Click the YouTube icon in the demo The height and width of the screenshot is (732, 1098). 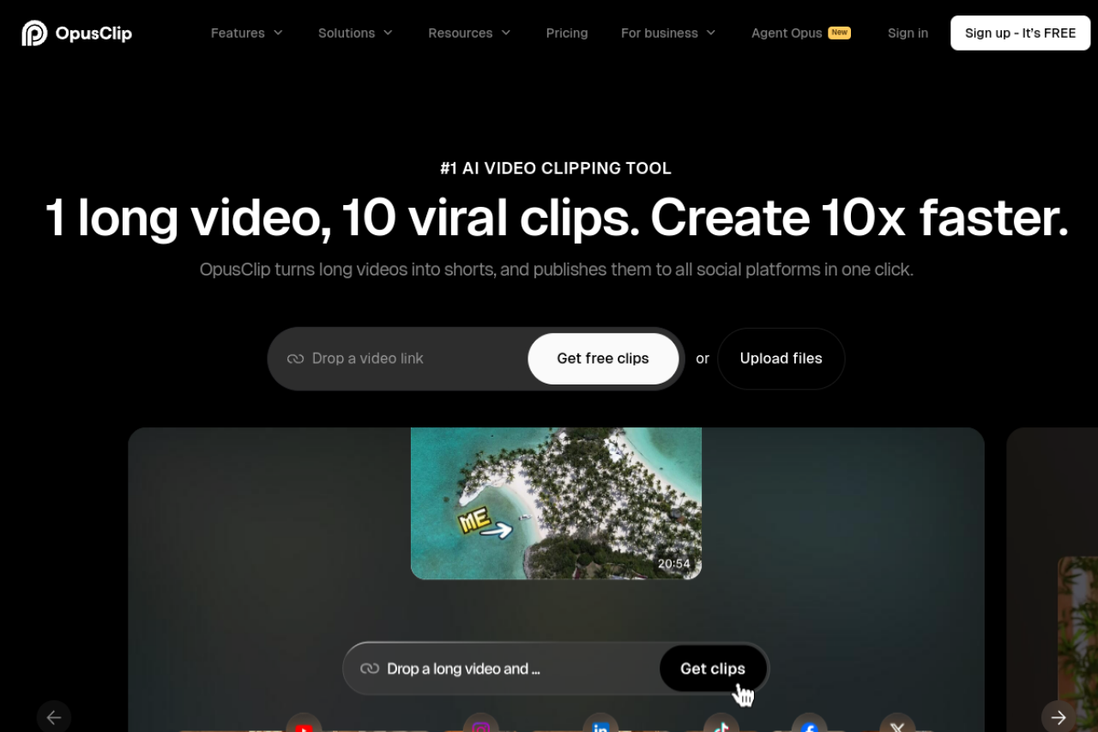click(304, 723)
